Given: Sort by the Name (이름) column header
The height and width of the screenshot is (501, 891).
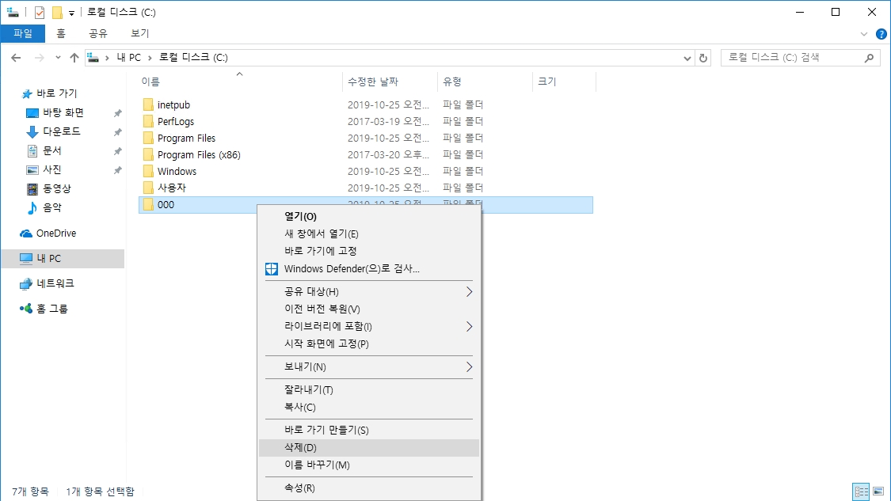Looking at the screenshot, I should [150, 82].
